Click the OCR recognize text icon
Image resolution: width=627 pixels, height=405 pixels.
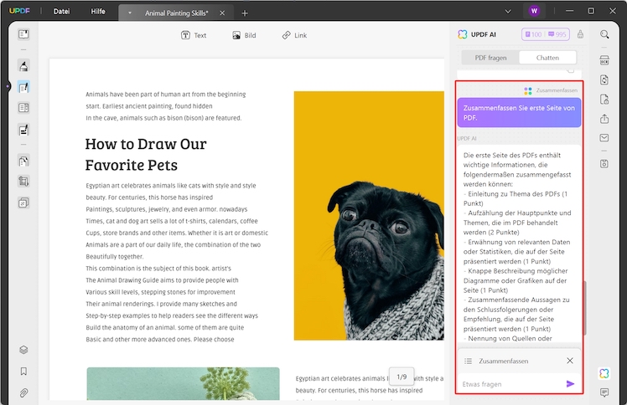click(x=604, y=60)
